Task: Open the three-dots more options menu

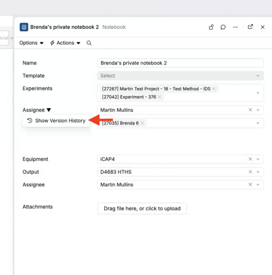Action: [235, 27]
